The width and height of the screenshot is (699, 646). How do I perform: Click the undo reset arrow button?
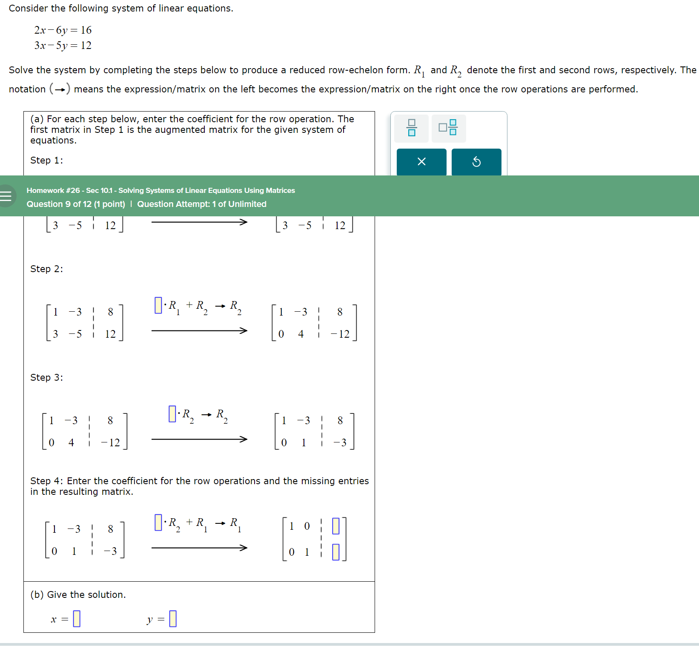tap(476, 162)
